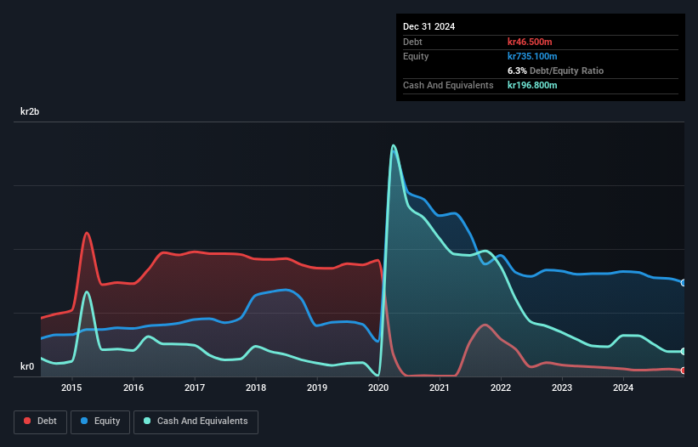Click the 2020 x-axis label

(378, 388)
